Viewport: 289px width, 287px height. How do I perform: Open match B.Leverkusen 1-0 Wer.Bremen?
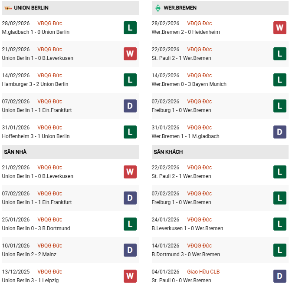pyautogui.click(x=187, y=228)
